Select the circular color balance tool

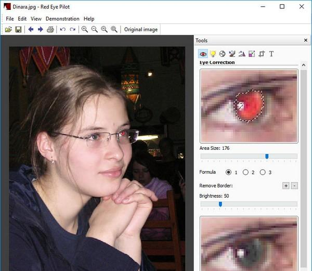tap(222, 54)
